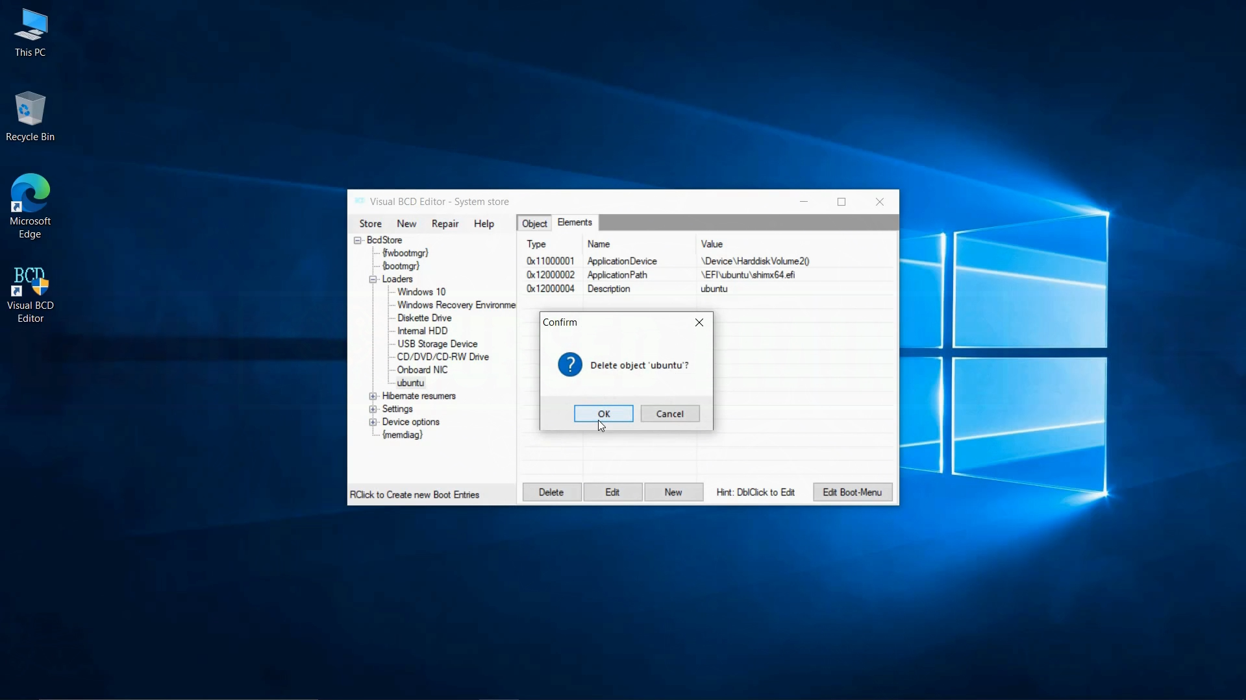Open the New menu in menu bar

pyautogui.click(x=406, y=224)
